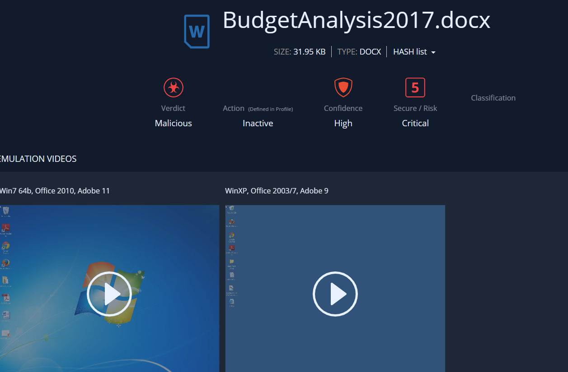Click the risk score 5 badge
The width and height of the screenshot is (568, 372).
(x=415, y=87)
